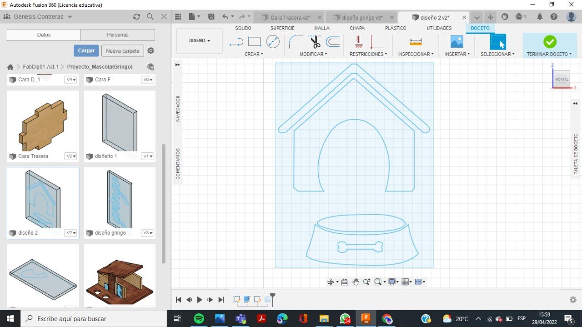The height and width of the screenshot is (327, 582).
Task: Expand the RESTRICCIONES menu
Action: [368, 54]
